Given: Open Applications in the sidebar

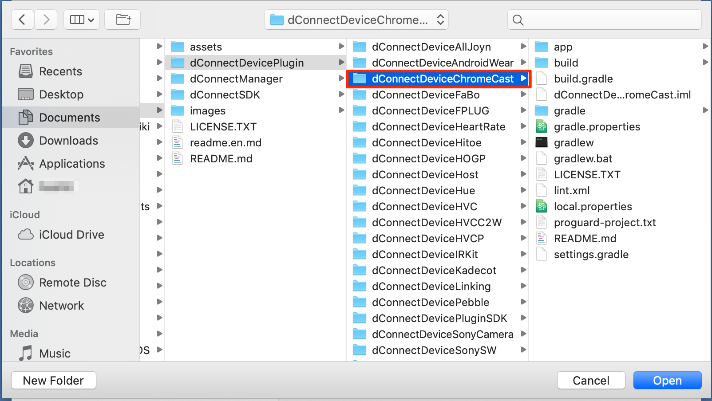Looking at the screenshot, I should (x=72, y=164).
